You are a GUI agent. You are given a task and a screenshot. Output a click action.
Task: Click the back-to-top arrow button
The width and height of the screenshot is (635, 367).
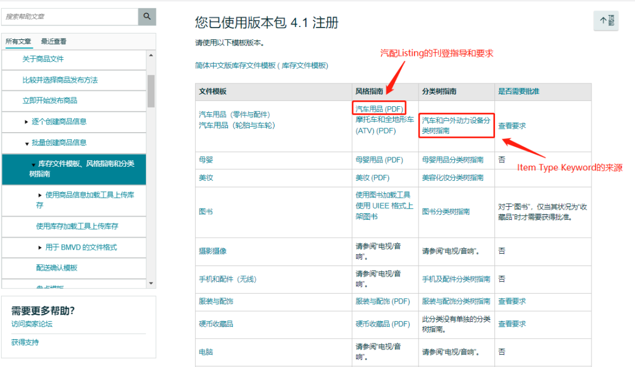tap(606, 21)
